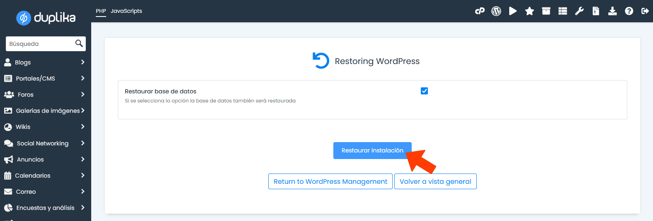Click the archive box icon
Screen dimensions: 653x221
546,11
